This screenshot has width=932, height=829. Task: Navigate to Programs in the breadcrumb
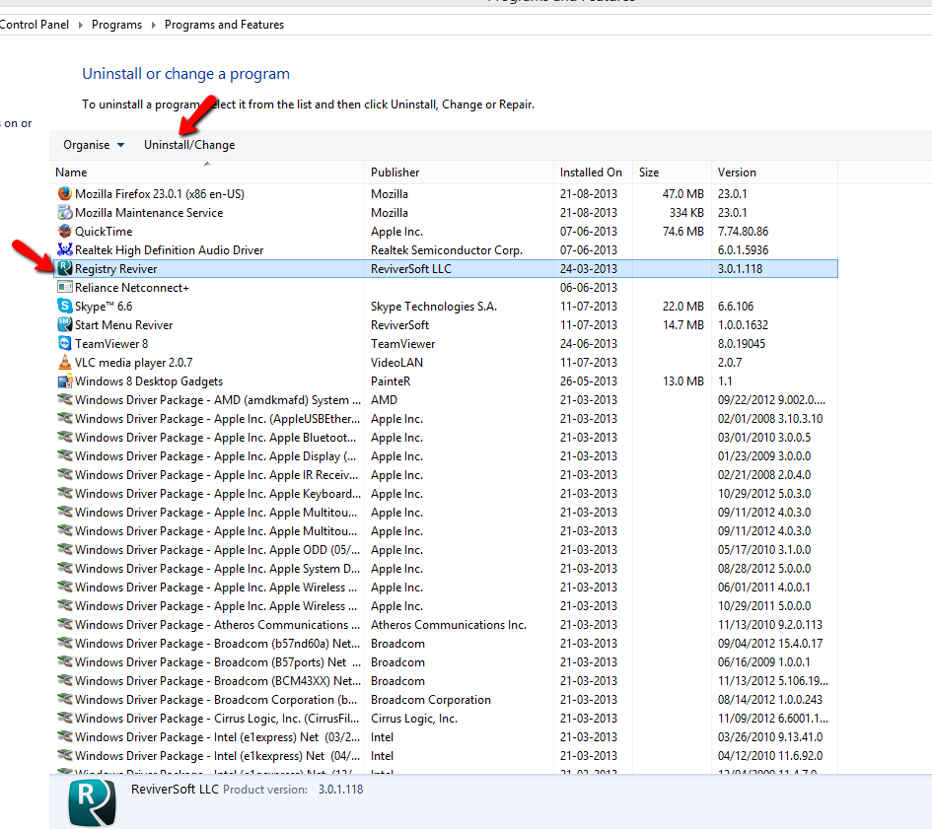(116, 25)
